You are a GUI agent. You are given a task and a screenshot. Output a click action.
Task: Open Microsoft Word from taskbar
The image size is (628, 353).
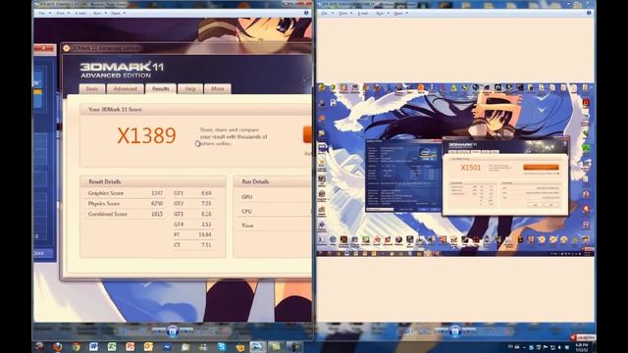[93, 347]
